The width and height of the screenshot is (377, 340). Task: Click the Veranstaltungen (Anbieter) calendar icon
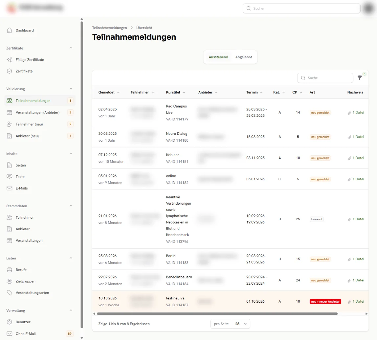(10, 112)
